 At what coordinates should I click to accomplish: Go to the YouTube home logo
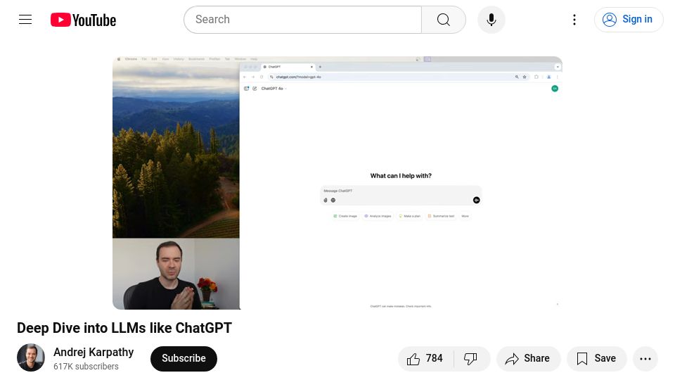[x=83, y=20]
